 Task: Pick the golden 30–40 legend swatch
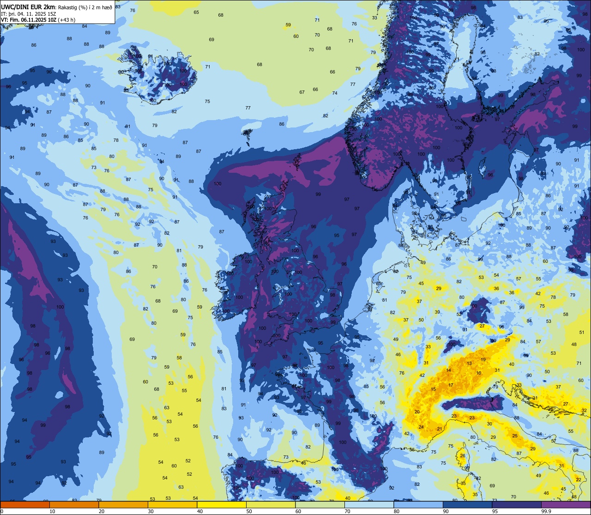(172, 504)
